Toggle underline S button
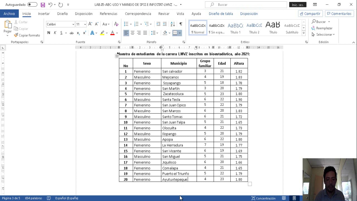The image size is (357, 201). (x=61, y=33)
